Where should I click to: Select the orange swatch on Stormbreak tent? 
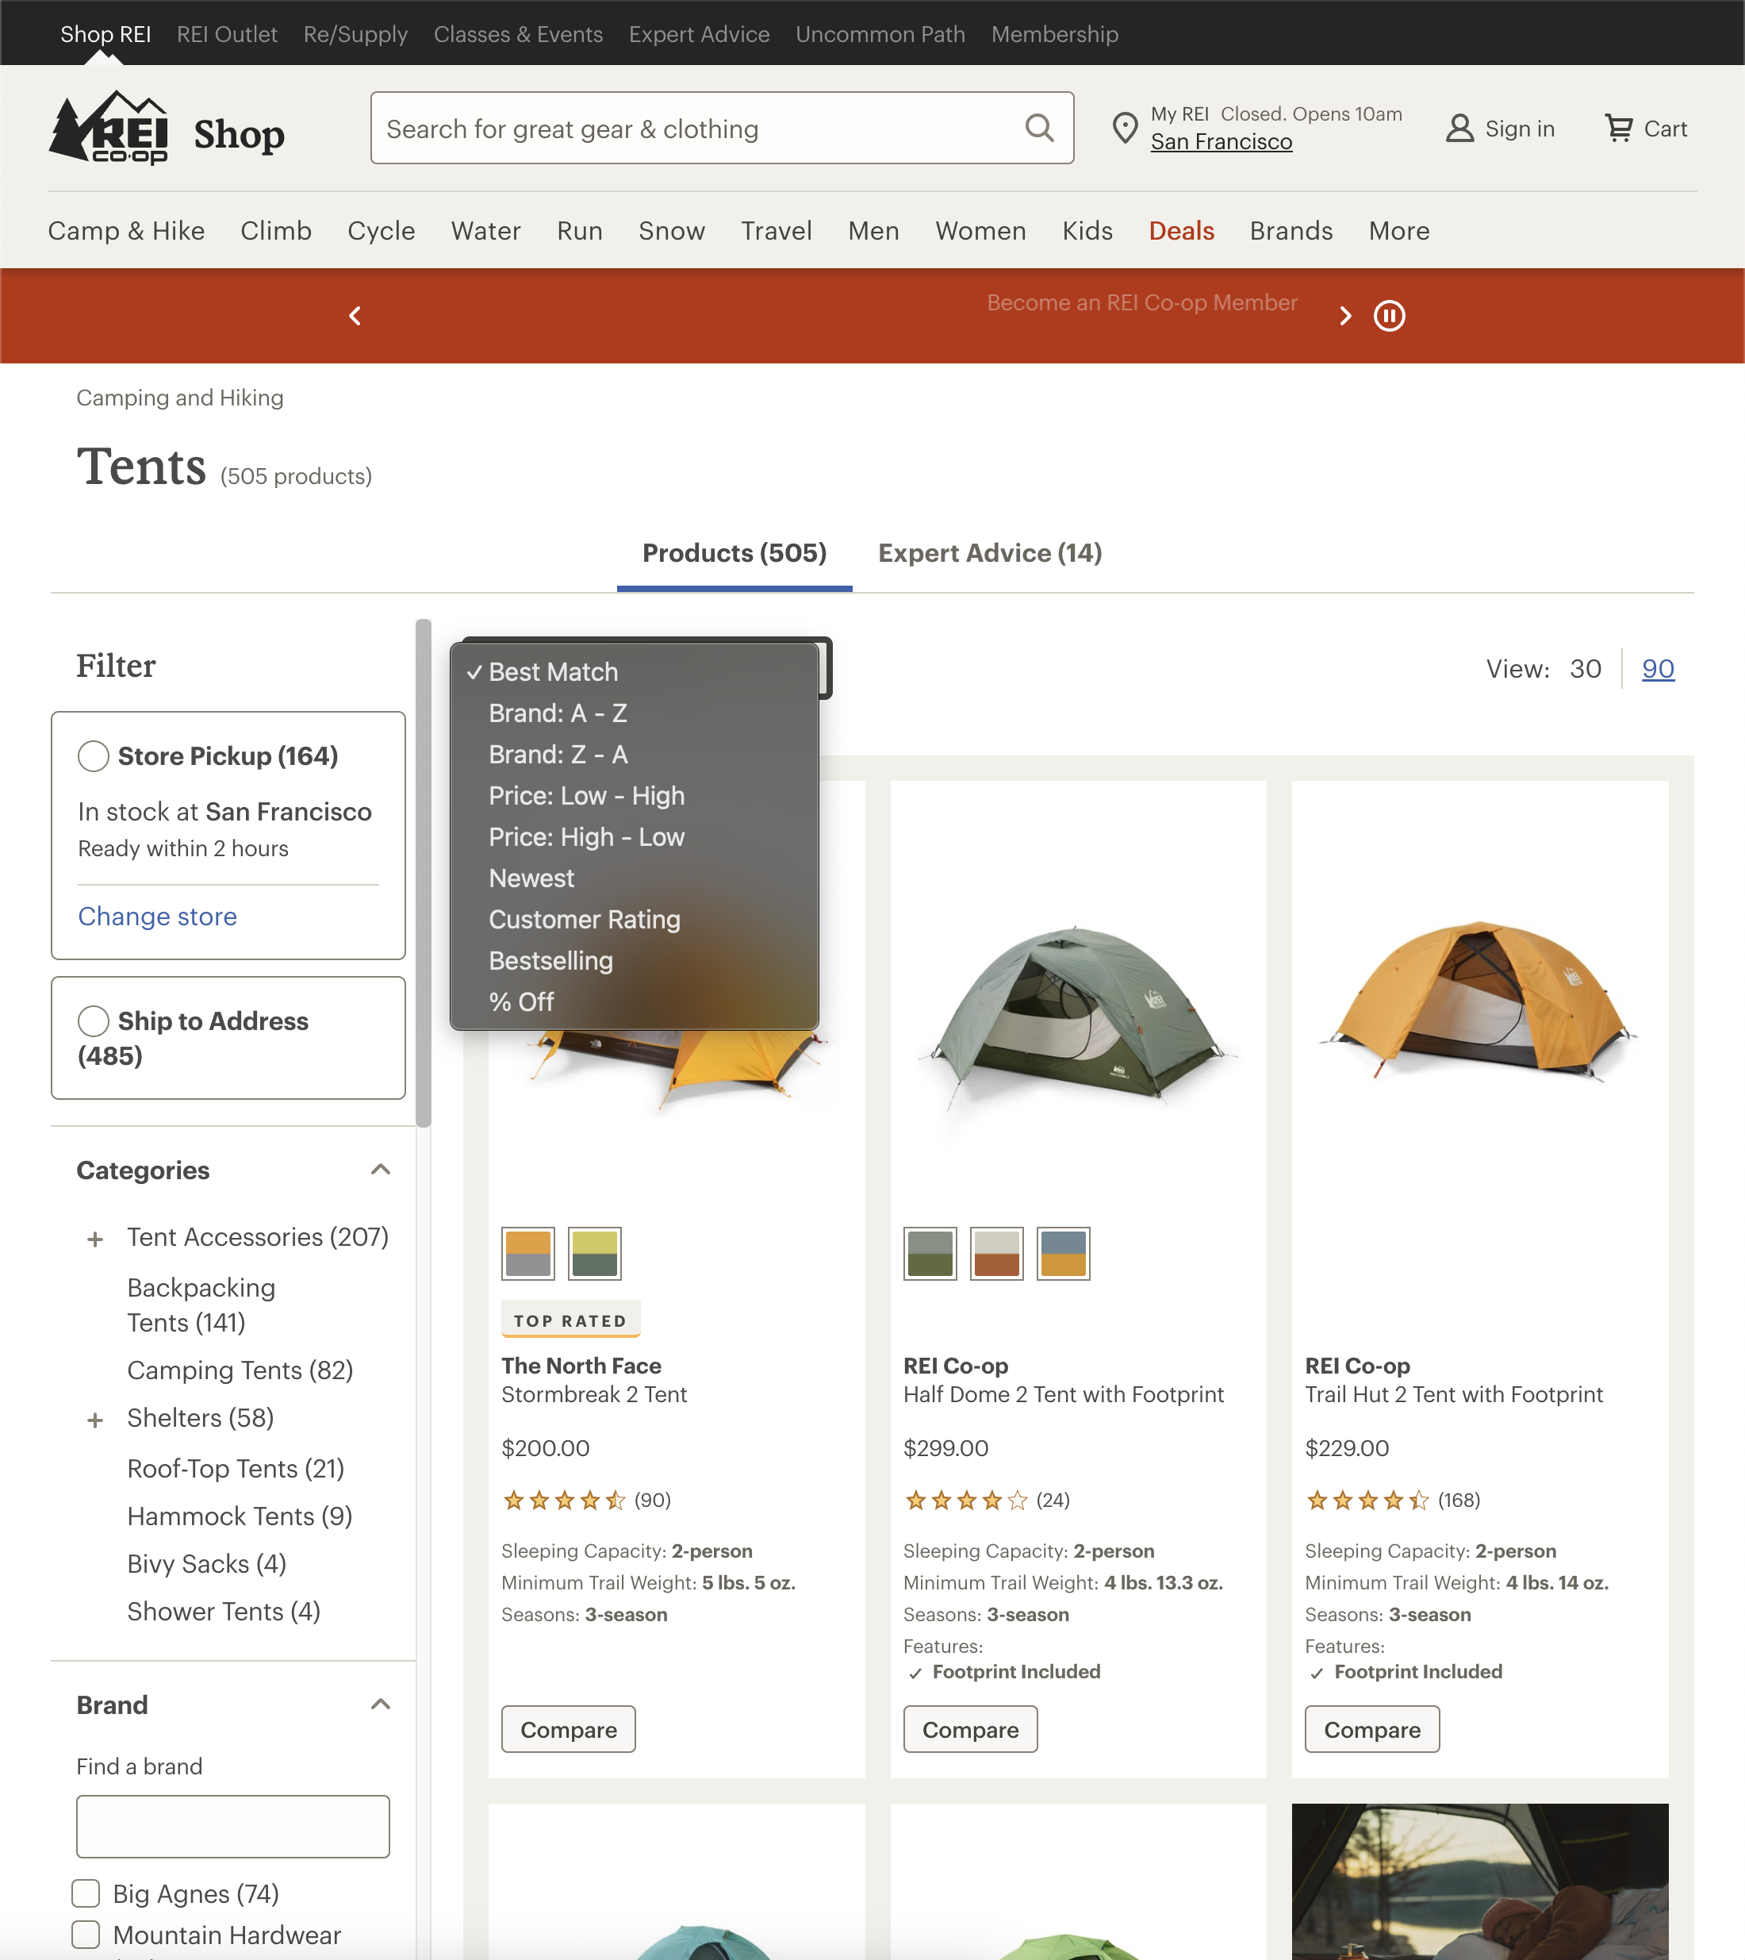click(527, 1253)
